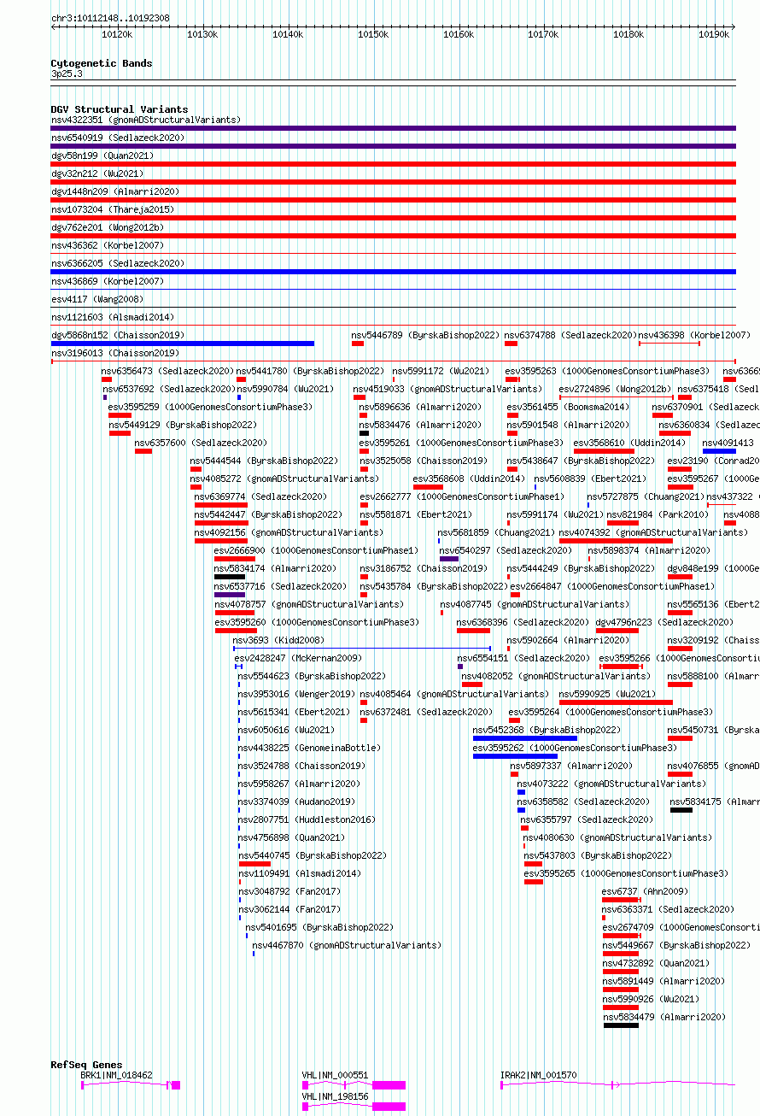Select variant nsv5991172 (Wu2021)
The height and width of the screenshot is (1116, 760).
[x=441, y=372]
